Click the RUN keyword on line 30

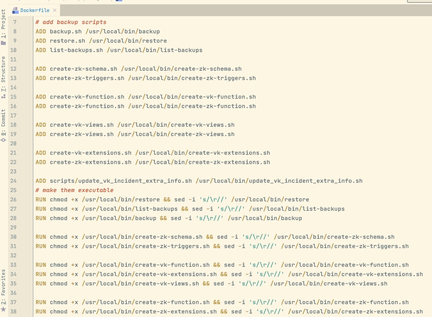click(41, 237)
